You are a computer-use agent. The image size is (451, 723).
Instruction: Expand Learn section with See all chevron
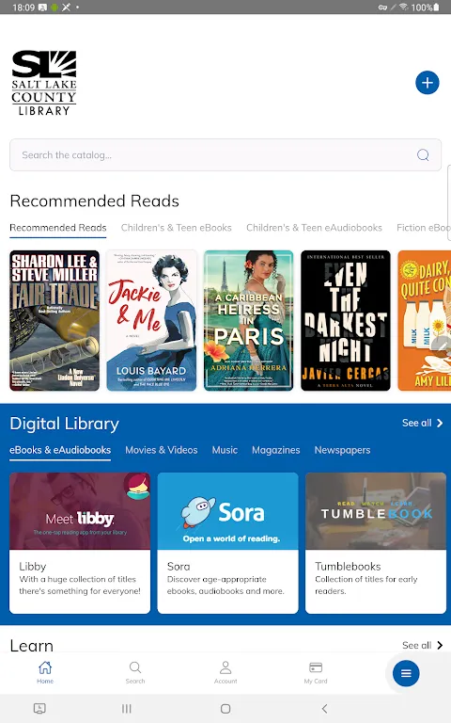(422, 645)
